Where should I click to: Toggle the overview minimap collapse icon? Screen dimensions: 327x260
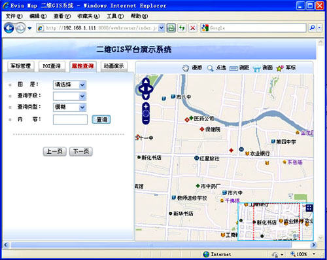point(309,208)
